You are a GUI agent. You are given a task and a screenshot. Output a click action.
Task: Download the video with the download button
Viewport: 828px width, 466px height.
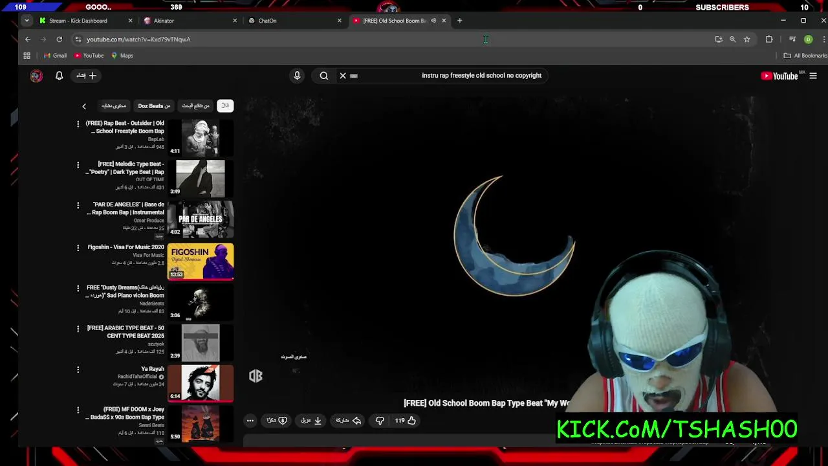[x=311, y=421]
